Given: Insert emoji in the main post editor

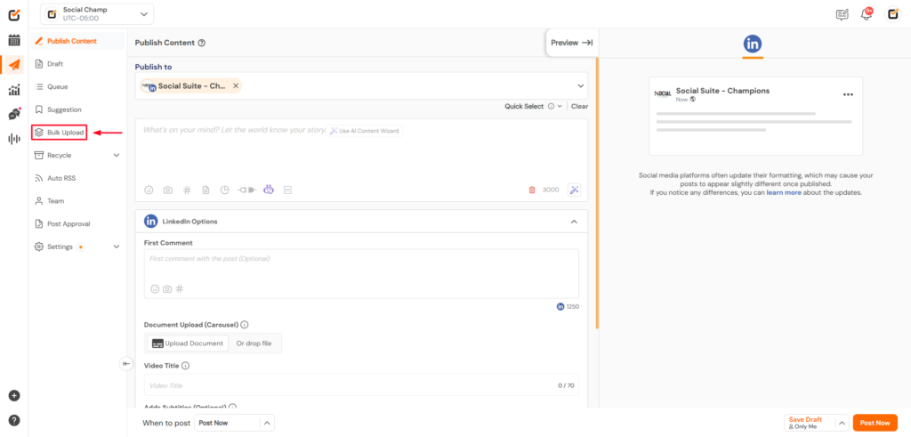Looking at the screenshot, I should 149,190.
